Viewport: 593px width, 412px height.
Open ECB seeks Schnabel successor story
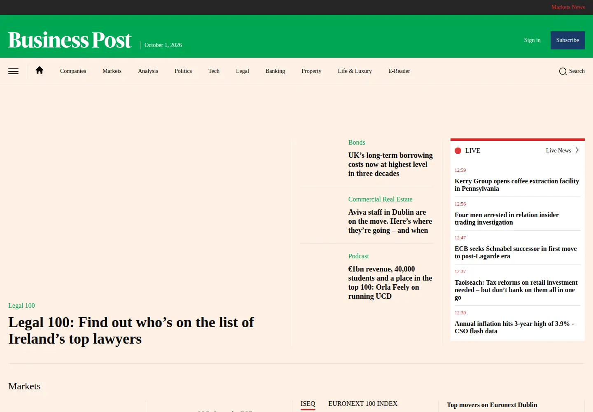(516, 253)
